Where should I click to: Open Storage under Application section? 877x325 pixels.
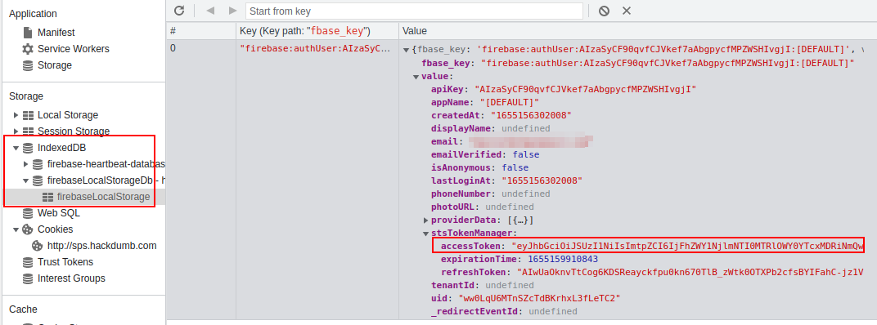coord(55,65)
